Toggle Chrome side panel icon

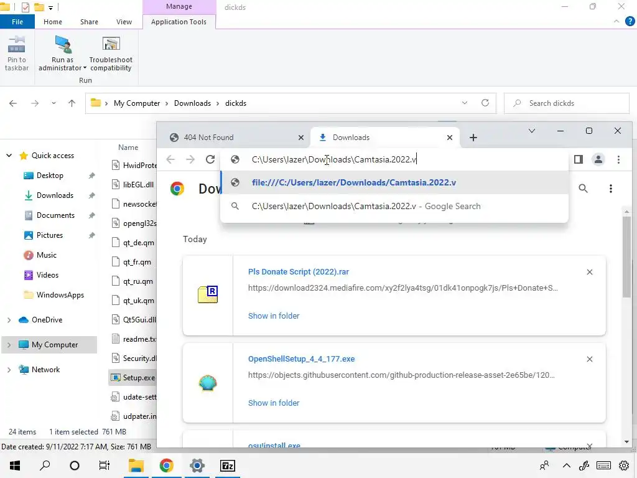click(x=578, y=159)
